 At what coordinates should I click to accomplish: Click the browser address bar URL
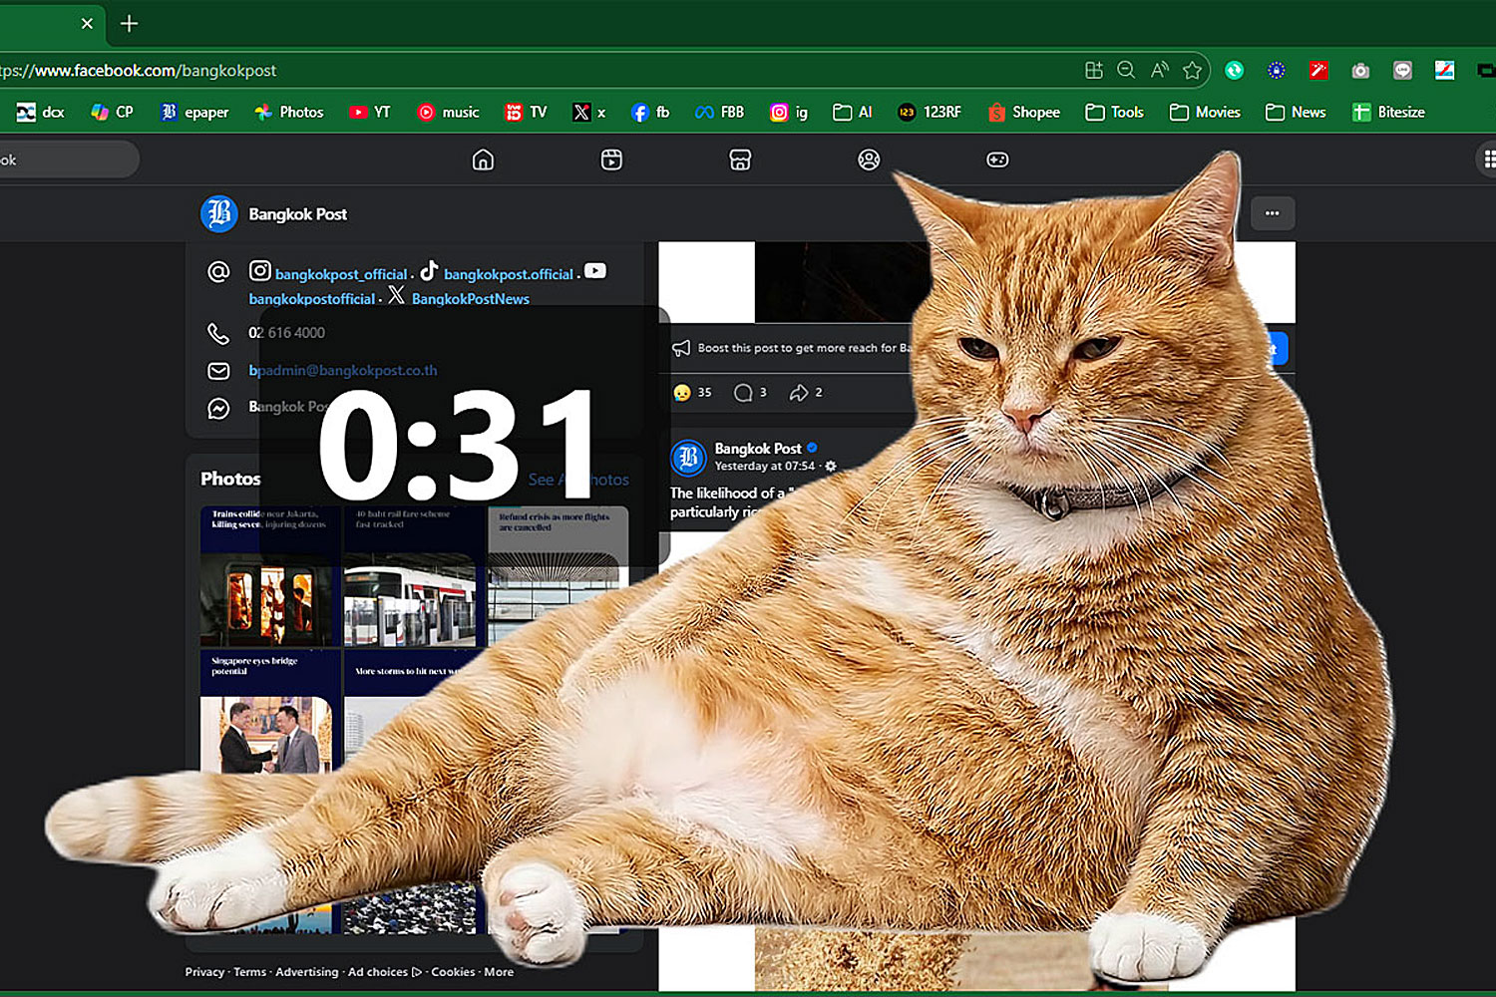(399, 70)
